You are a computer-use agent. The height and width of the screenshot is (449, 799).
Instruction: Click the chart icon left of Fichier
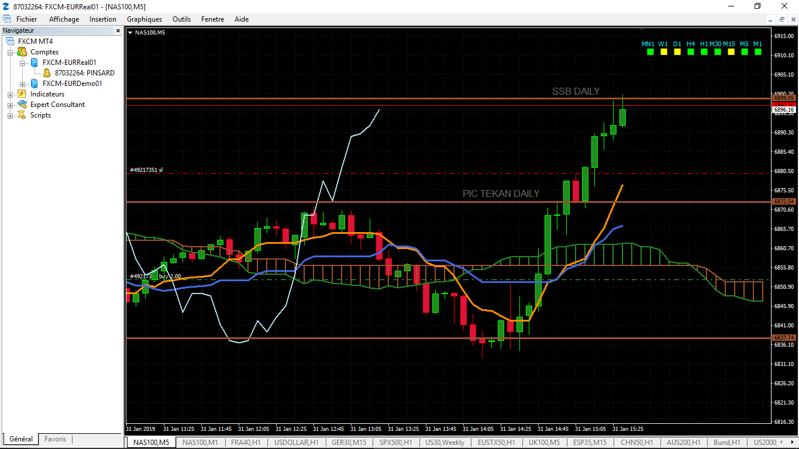pos(7,19)
